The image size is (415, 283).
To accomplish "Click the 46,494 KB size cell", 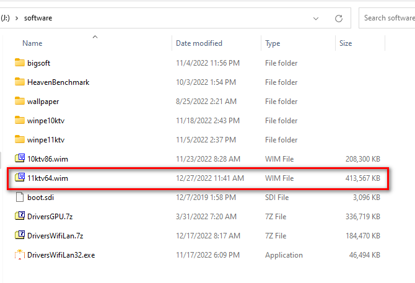I will click(x=364, y=255).
